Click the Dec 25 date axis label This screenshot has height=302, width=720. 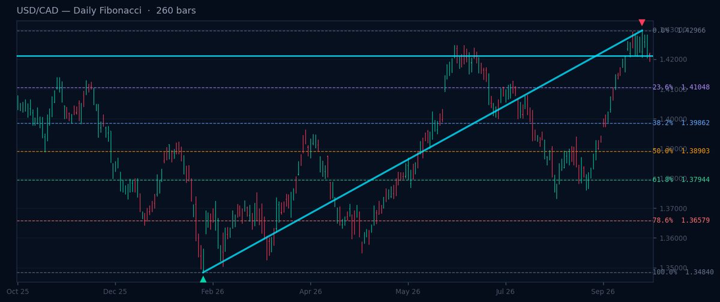click(115, 291)
